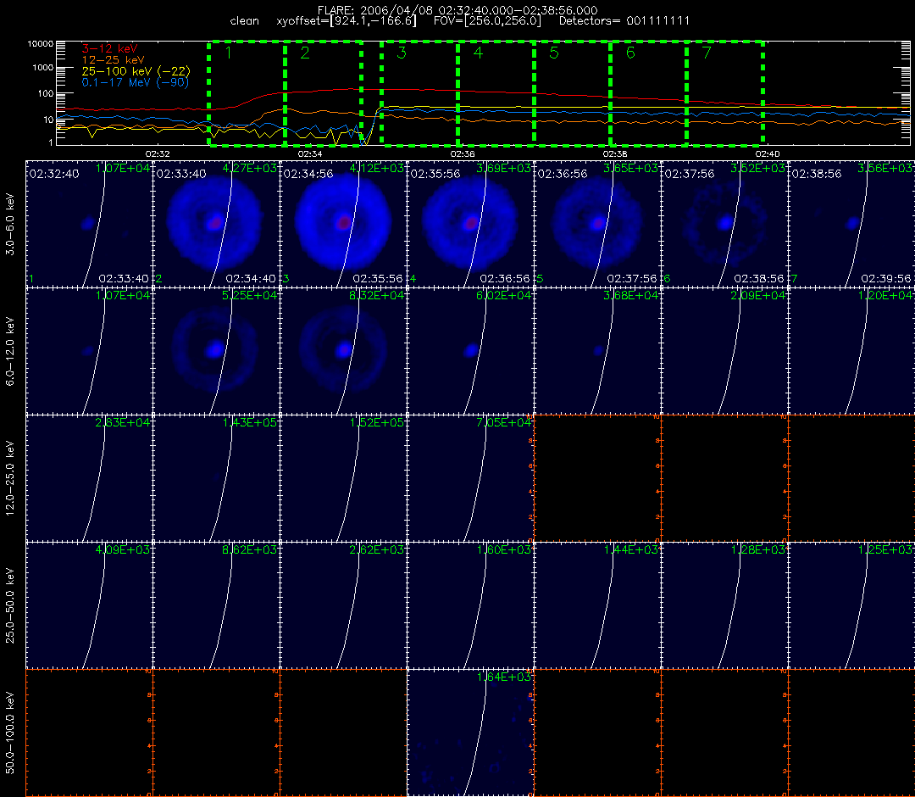
Task: Select interval number 3 in the light curve plot
Action: [x=402, y=53]
